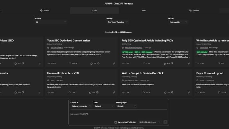Screen dimensions: 229x129
Task: Focus the Message ChatGPT input field
Action: (x=118, y=114)
